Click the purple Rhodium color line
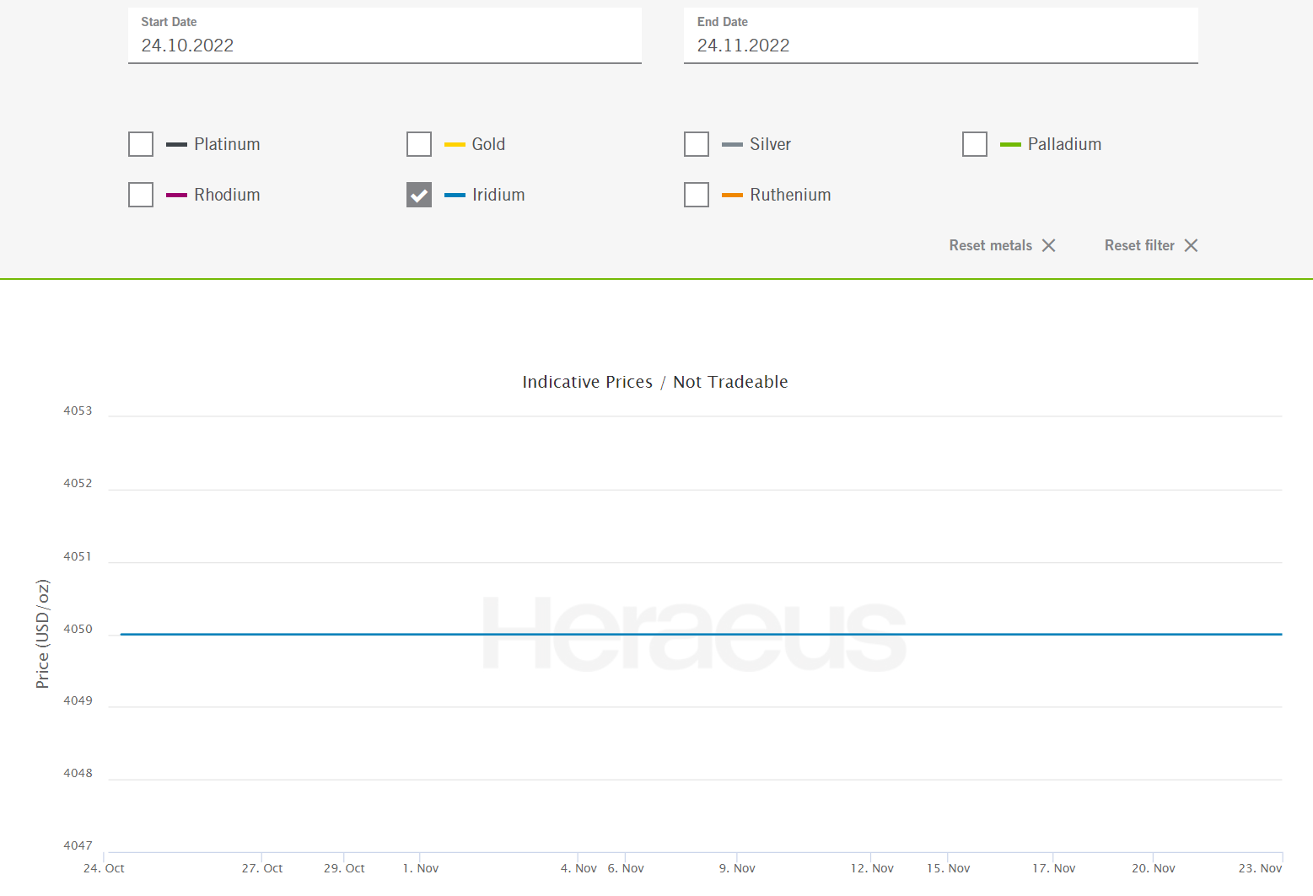This screenshot has height=896, width=1313. (176, 195)
